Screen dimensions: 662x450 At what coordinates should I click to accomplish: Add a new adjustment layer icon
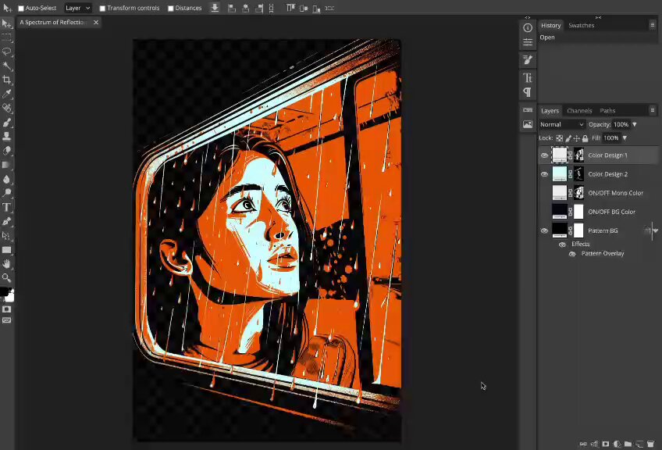coord(617,444)
